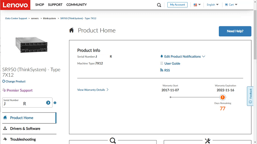Open View Warranty Details link
The height and width of the screenshot is (144, 257).
tap(91, 90)
